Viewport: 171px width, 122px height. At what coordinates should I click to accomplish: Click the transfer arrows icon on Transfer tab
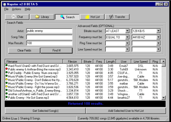point(111,17)
